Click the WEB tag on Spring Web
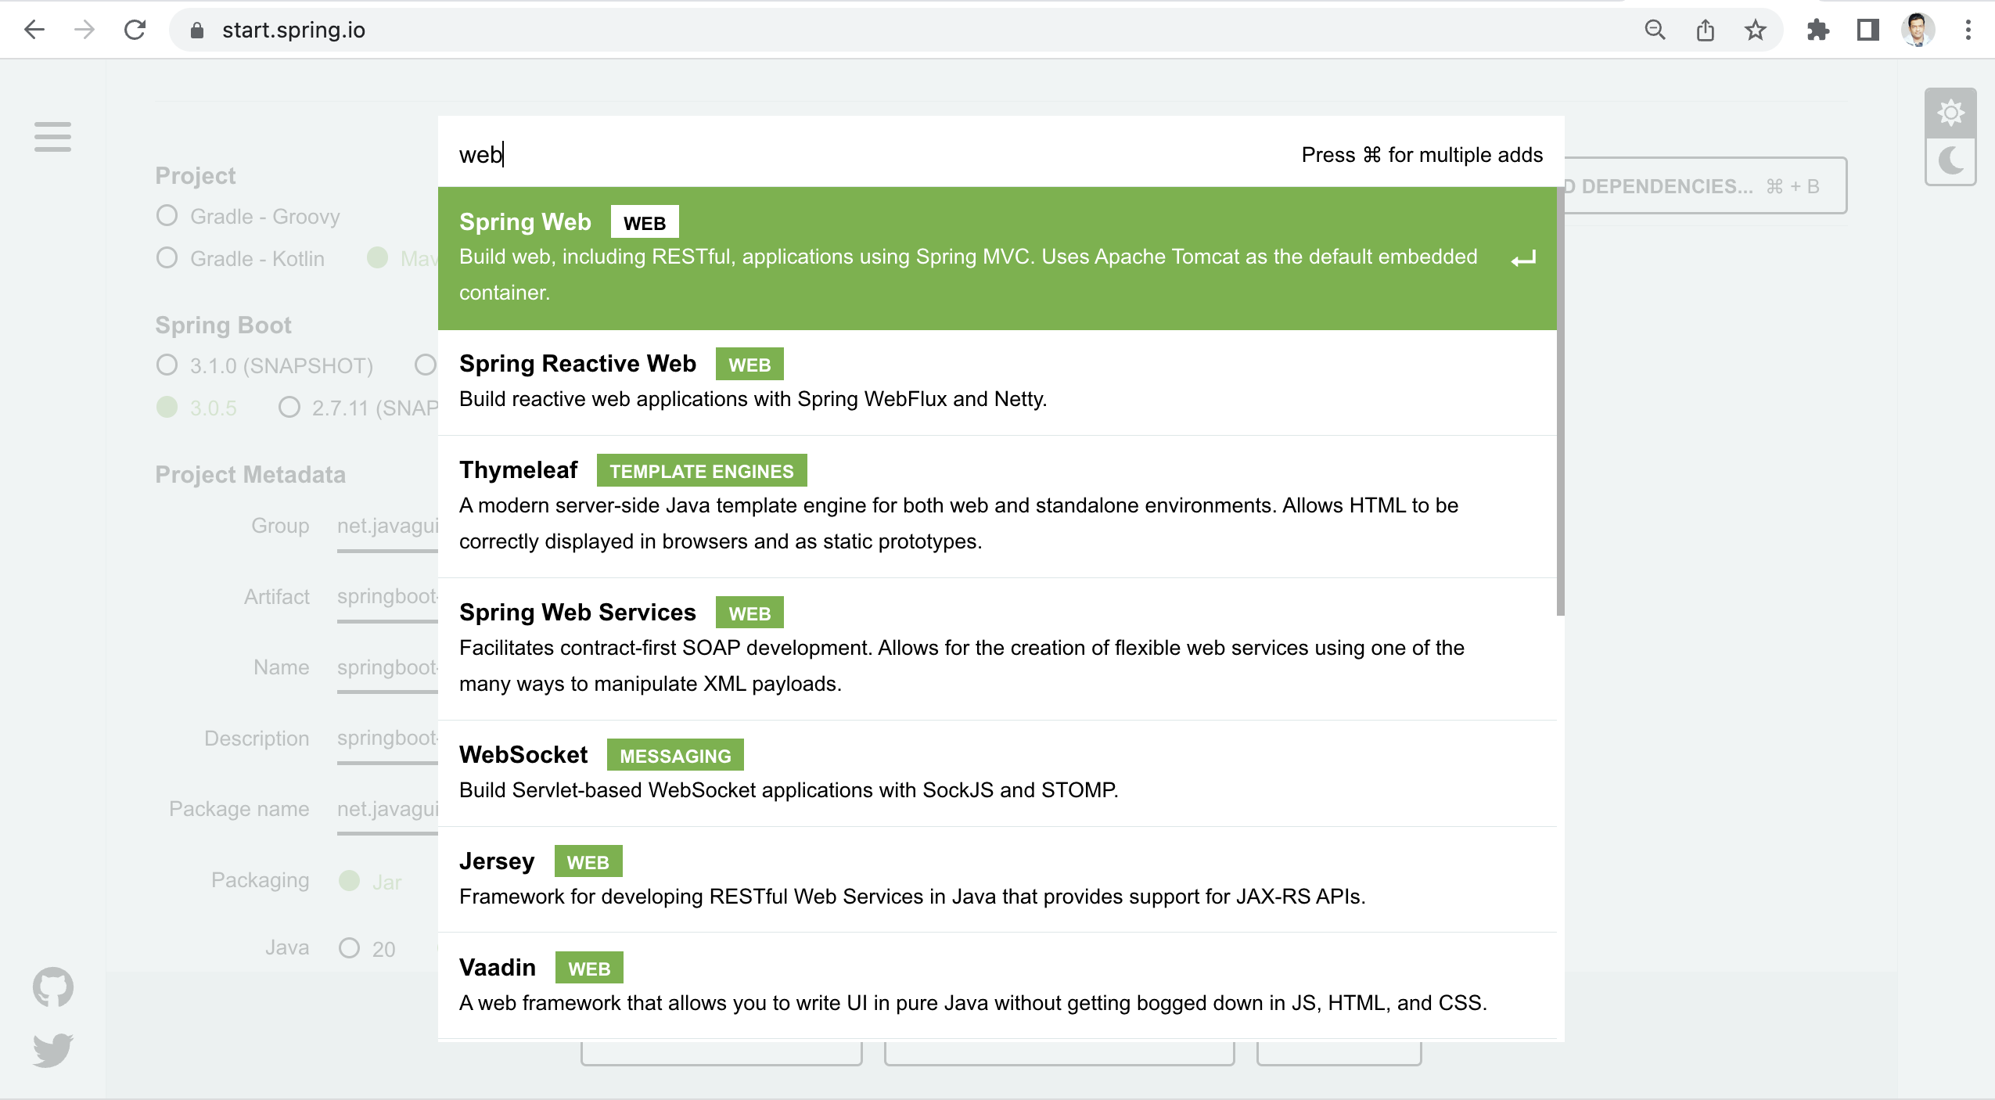This screenshot has height=1100, width=1995. (x=645, y=222)
